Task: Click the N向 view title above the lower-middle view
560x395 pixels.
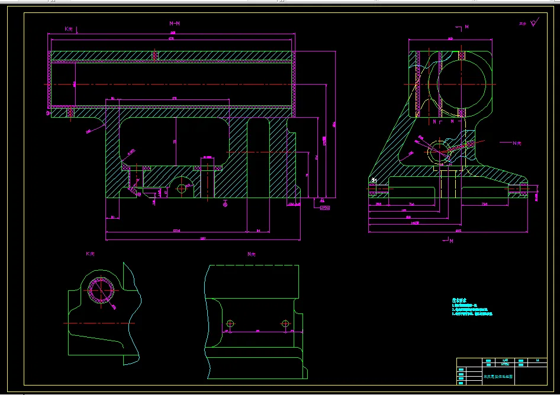Action: pyautogui.click(x=252, y=254)
